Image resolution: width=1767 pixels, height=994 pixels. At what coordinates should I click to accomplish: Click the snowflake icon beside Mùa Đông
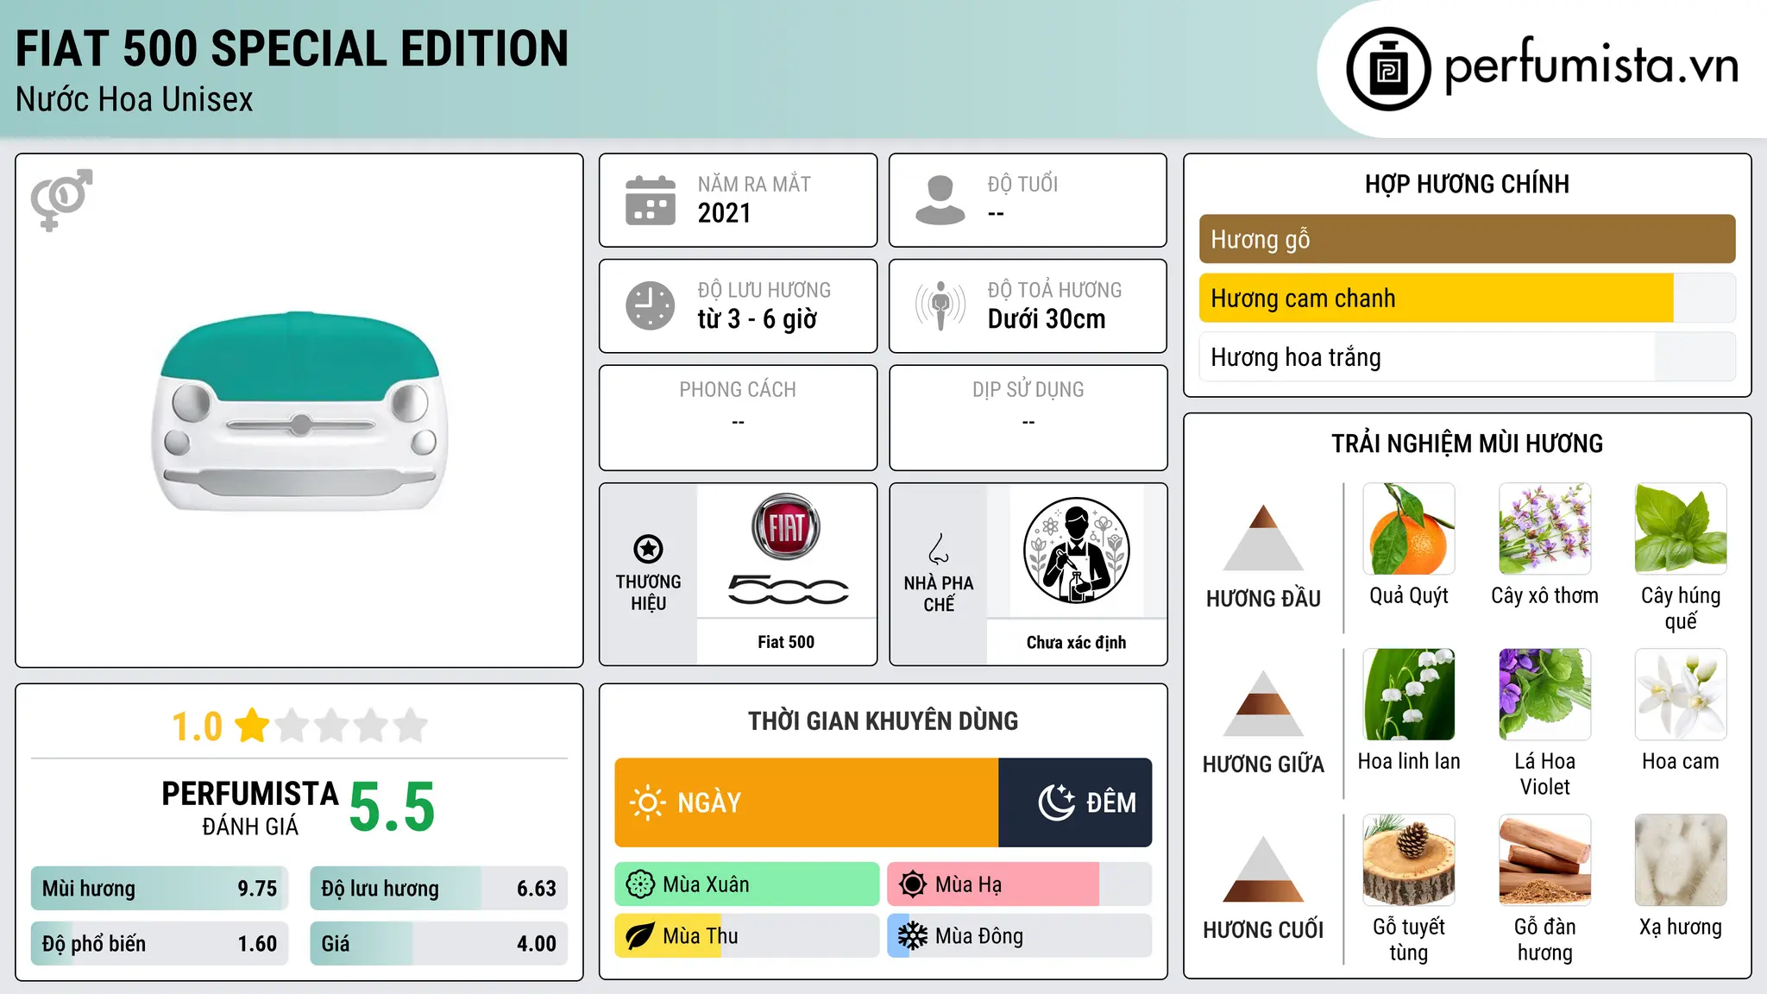(x=913, y=936)
